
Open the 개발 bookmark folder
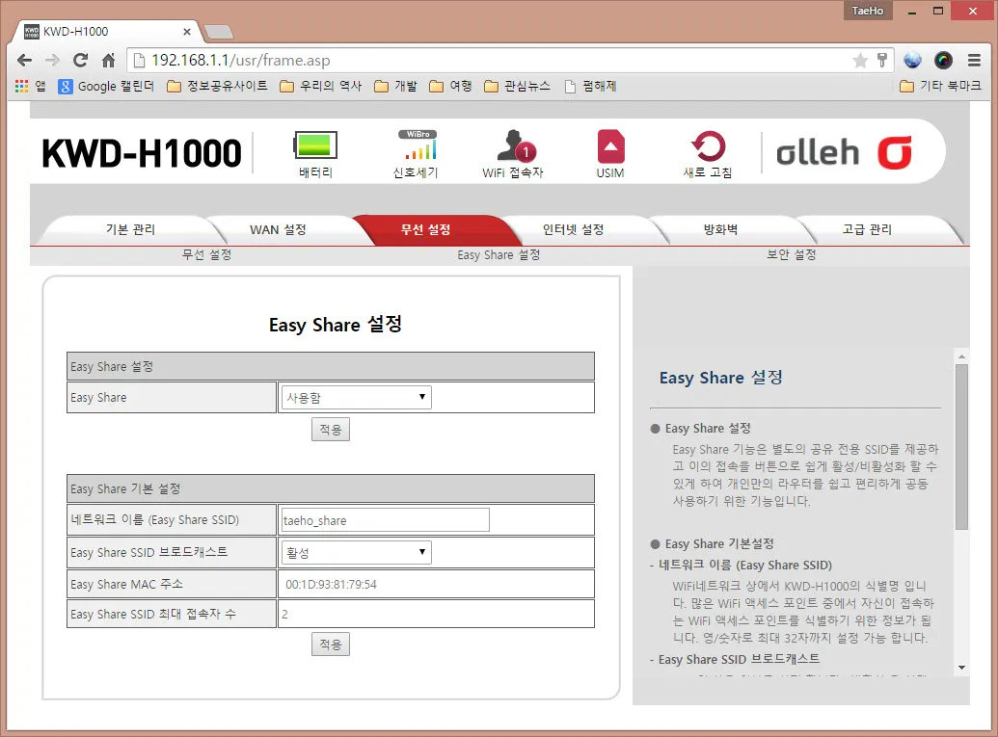[x=396, y=86]
